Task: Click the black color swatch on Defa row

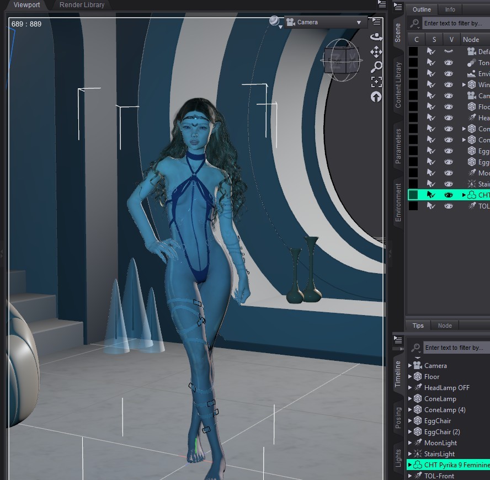Action: (x=413, y=51)
